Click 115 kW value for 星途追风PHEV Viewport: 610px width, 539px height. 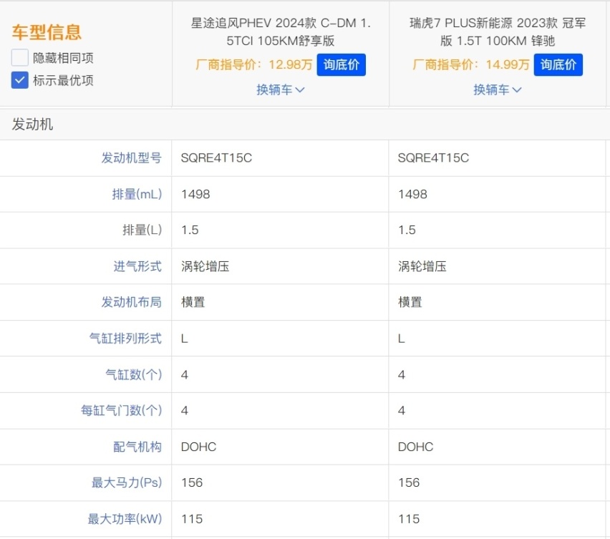(192, 519)
